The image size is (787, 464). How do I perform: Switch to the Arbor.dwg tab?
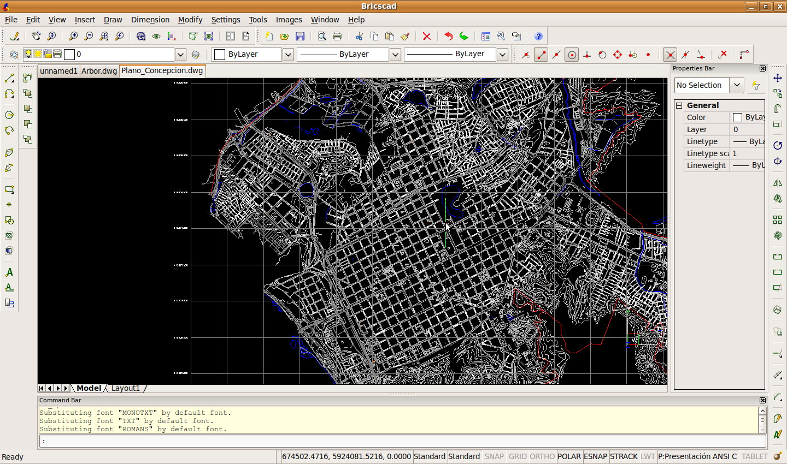tap(99, 71)
